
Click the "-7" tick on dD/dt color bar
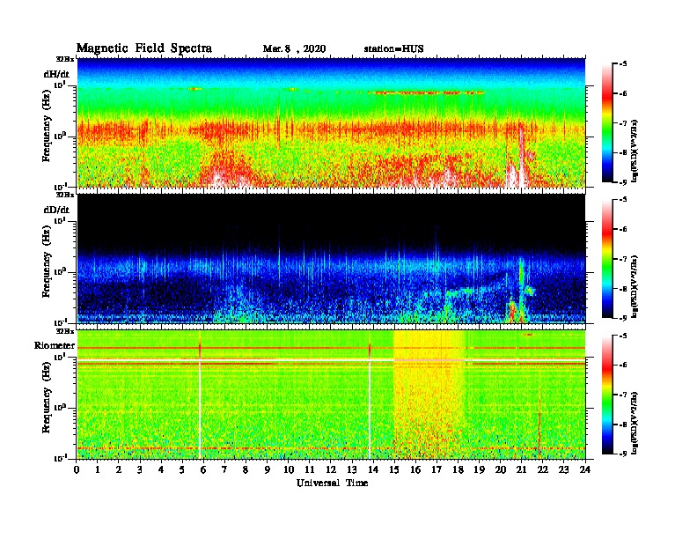pyautogui.click(x=623, y=259)
